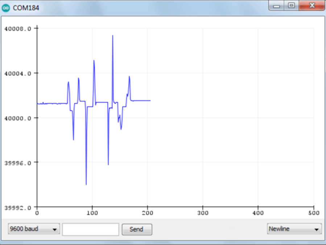Click the 100 x-axis tick label
The height and width of the screenshot is (245, 326).
tap(92, 213)
